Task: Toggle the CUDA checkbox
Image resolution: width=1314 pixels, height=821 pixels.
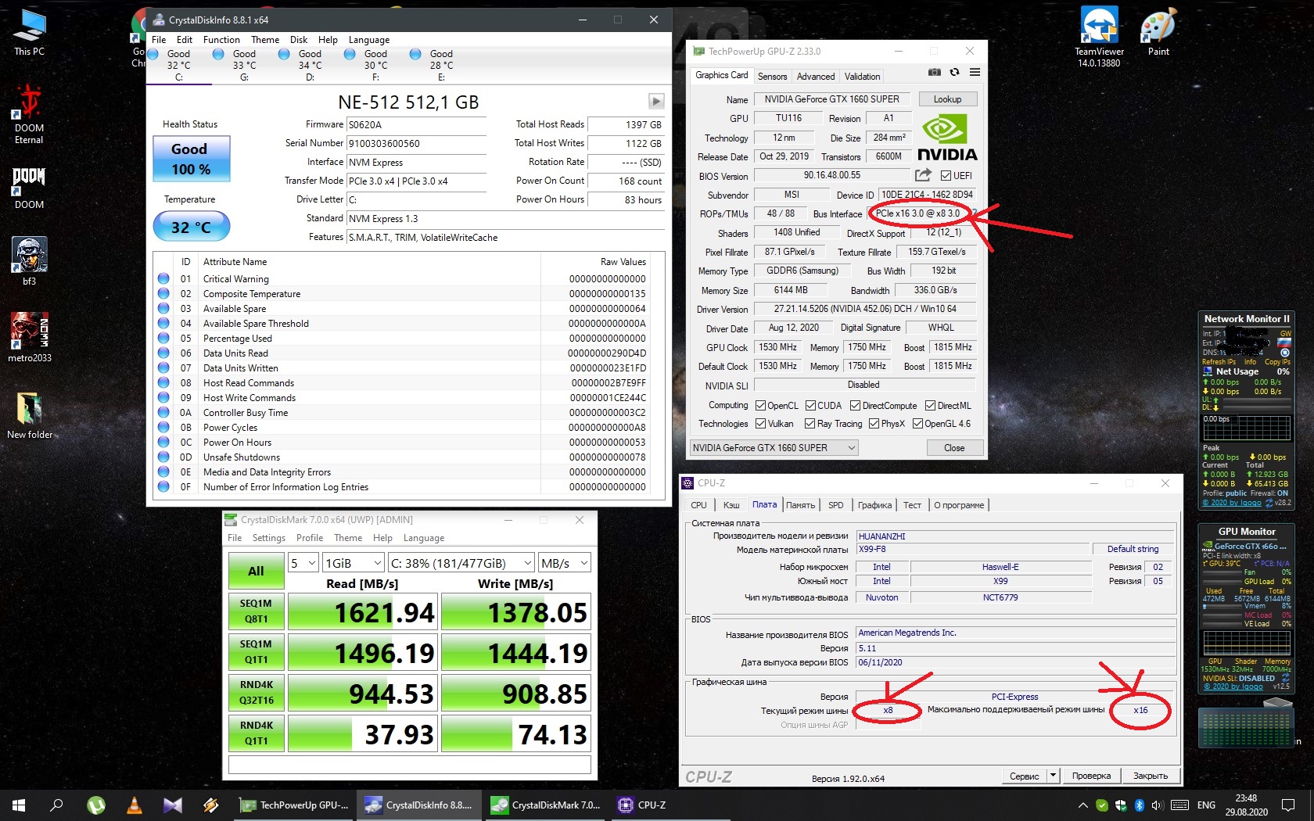Action: 810,405
